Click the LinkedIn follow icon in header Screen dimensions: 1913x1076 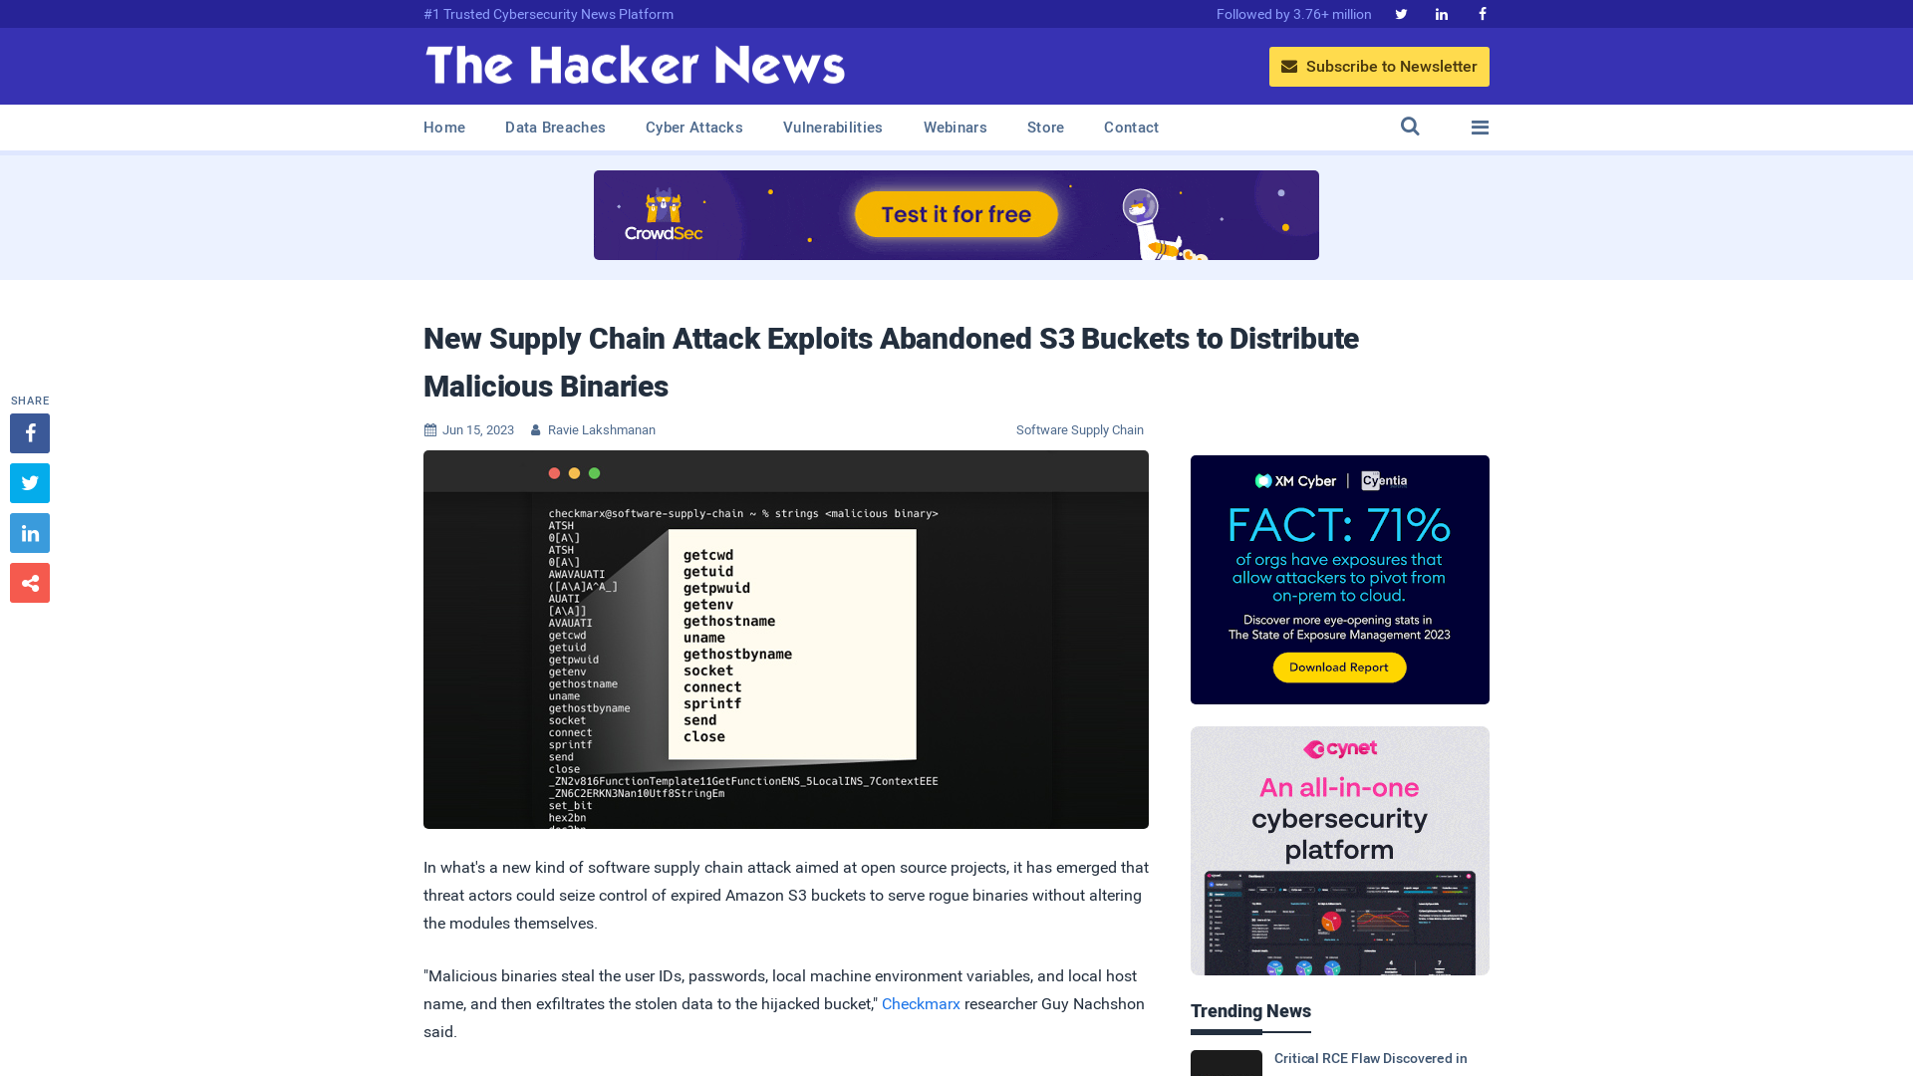point(1442,15)
